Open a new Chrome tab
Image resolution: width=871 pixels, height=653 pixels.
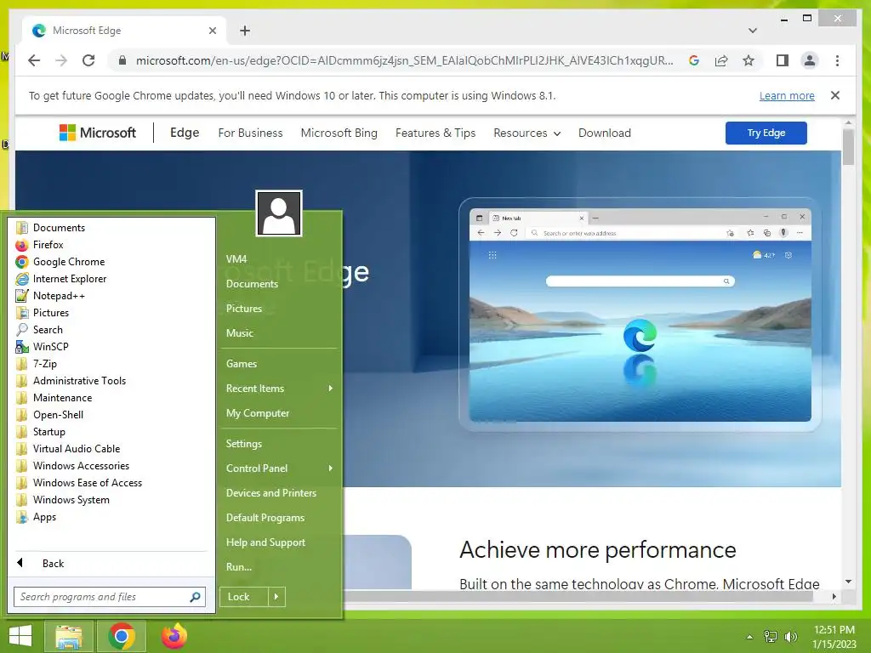[x=245, y=31]
